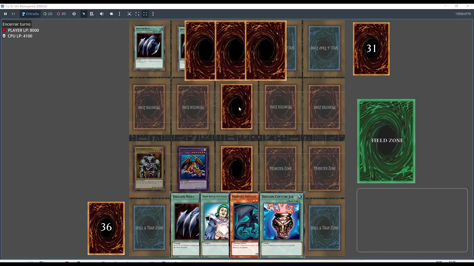Advance to the next frame
The image size is (474, 266).
13,14
